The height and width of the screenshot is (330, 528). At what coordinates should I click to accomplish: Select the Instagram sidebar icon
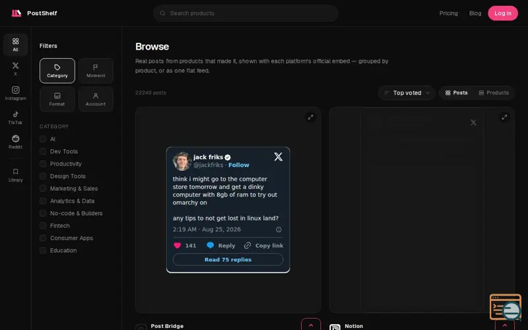(15, 93)
